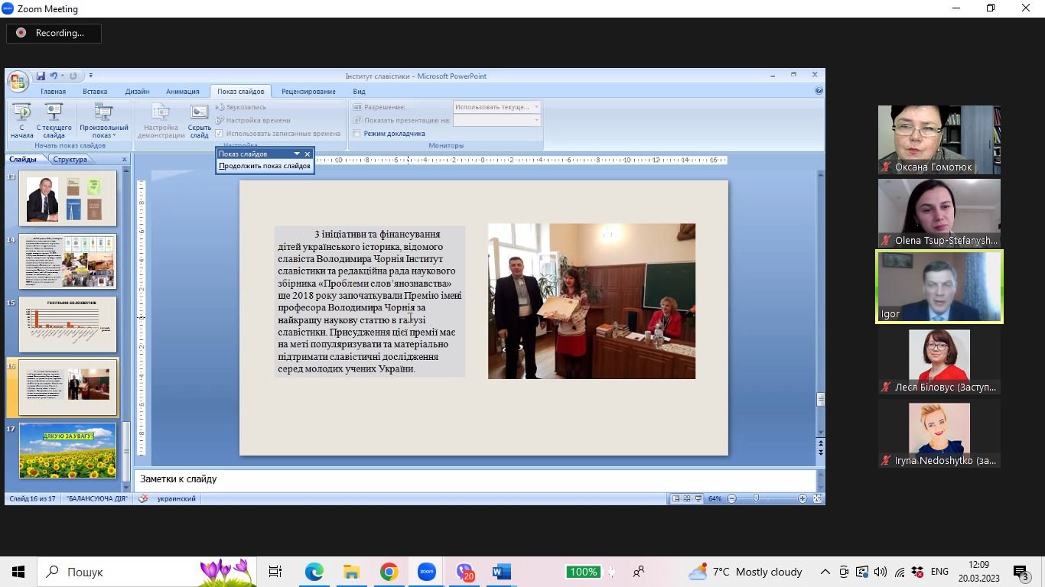Select Igor participant video tile
Viewport: 1045px width, 587px height.
[x=939, y=287]
